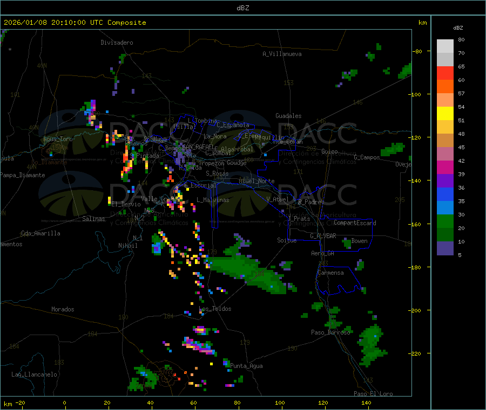Click the timestamp '2026/01/08 20:10:00 UTC Composite'
The image size is (486, 410).
click(75, 23)
